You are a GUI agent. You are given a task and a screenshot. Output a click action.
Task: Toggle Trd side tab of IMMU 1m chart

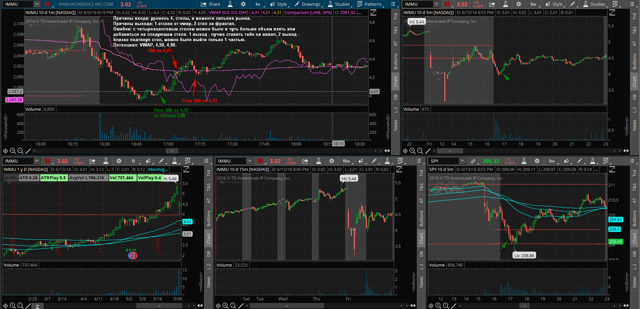(x=395, y=16)
